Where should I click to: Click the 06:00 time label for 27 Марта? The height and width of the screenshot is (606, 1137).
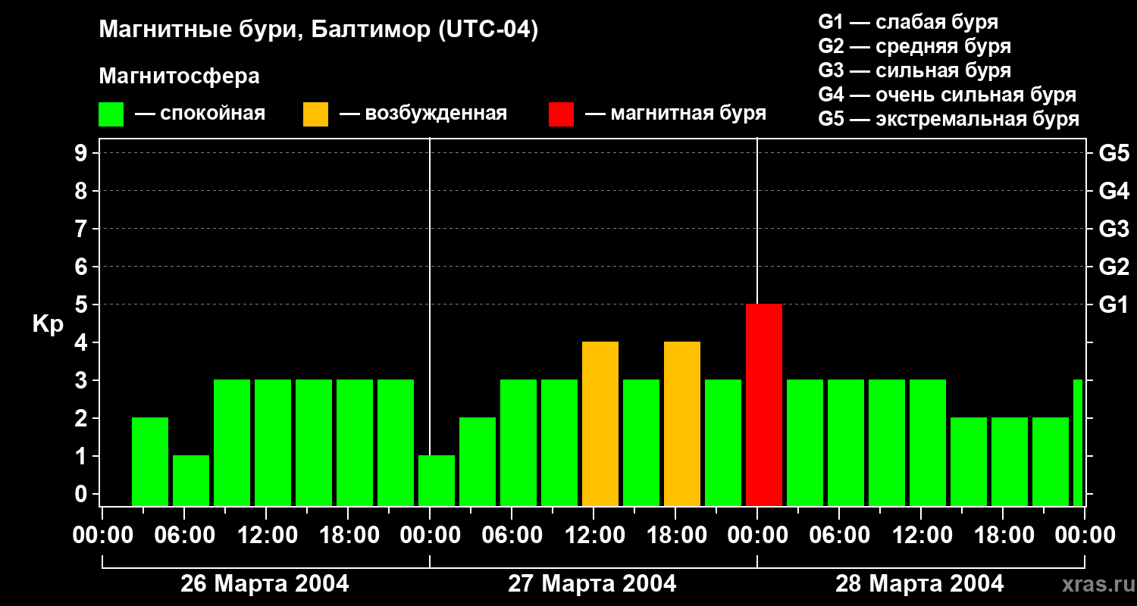[512, 536]
